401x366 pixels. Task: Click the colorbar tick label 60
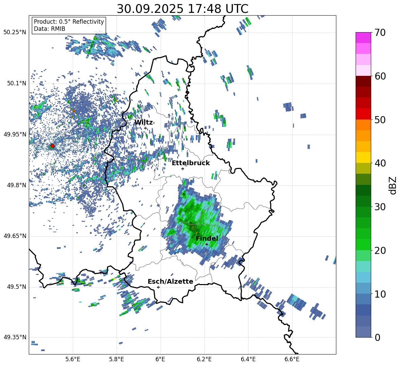tap(380, 76)
